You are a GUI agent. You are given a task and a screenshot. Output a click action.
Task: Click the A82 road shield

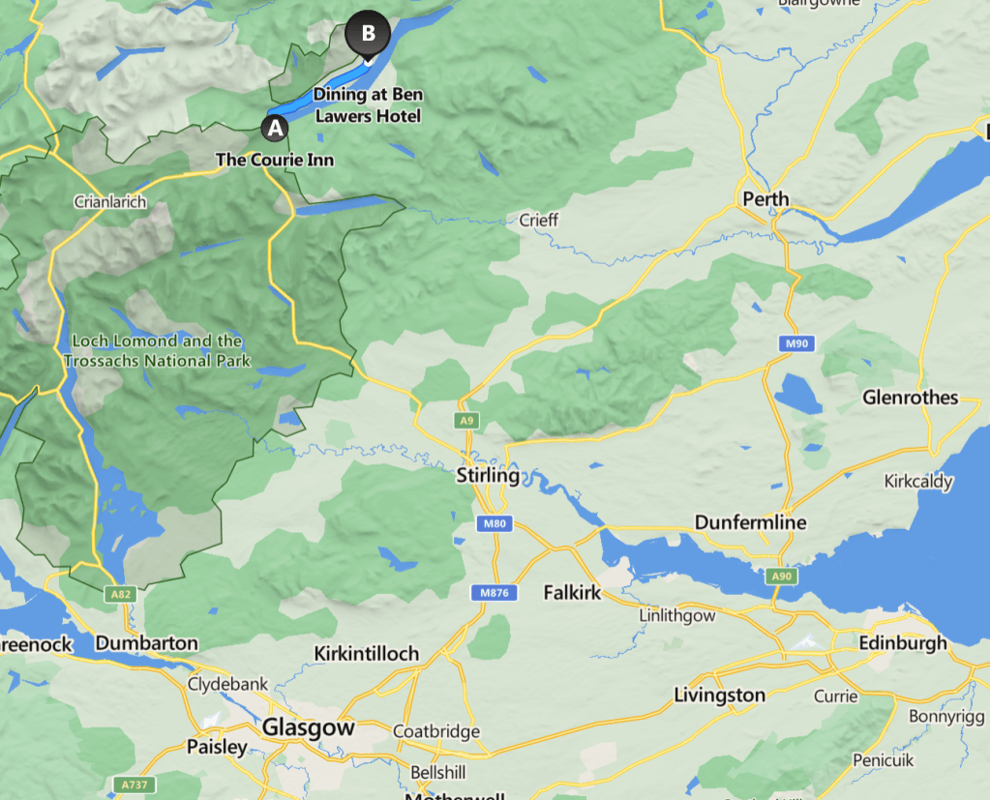click(x=121, y=594)
